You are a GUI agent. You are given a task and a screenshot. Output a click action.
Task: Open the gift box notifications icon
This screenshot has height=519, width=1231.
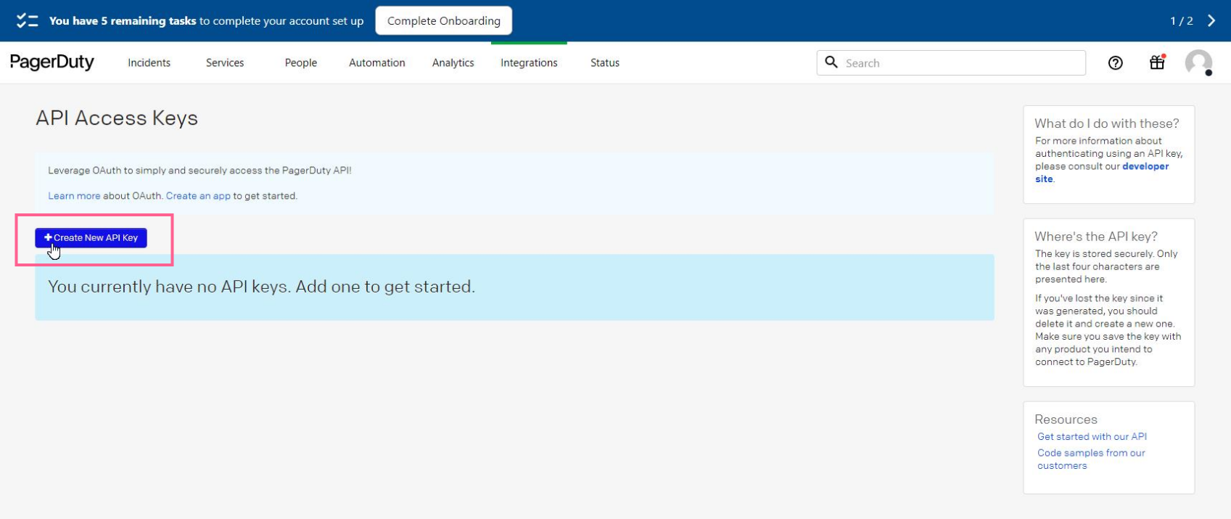click(x=1157, y=62)
